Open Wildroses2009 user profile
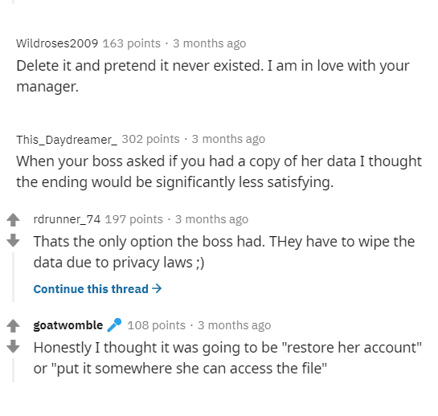 click(x=57, y=43)
